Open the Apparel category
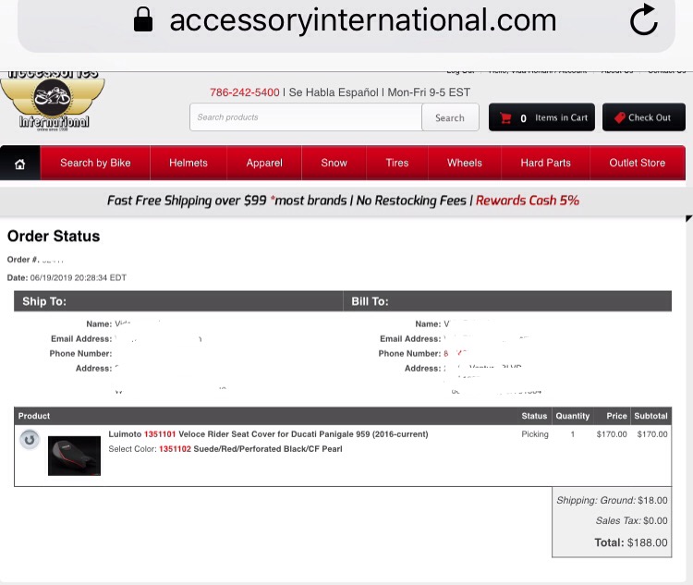 point(264,163)
